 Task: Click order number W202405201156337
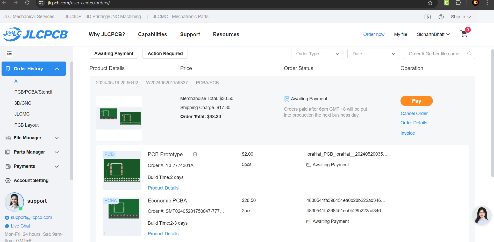(167, 83)
